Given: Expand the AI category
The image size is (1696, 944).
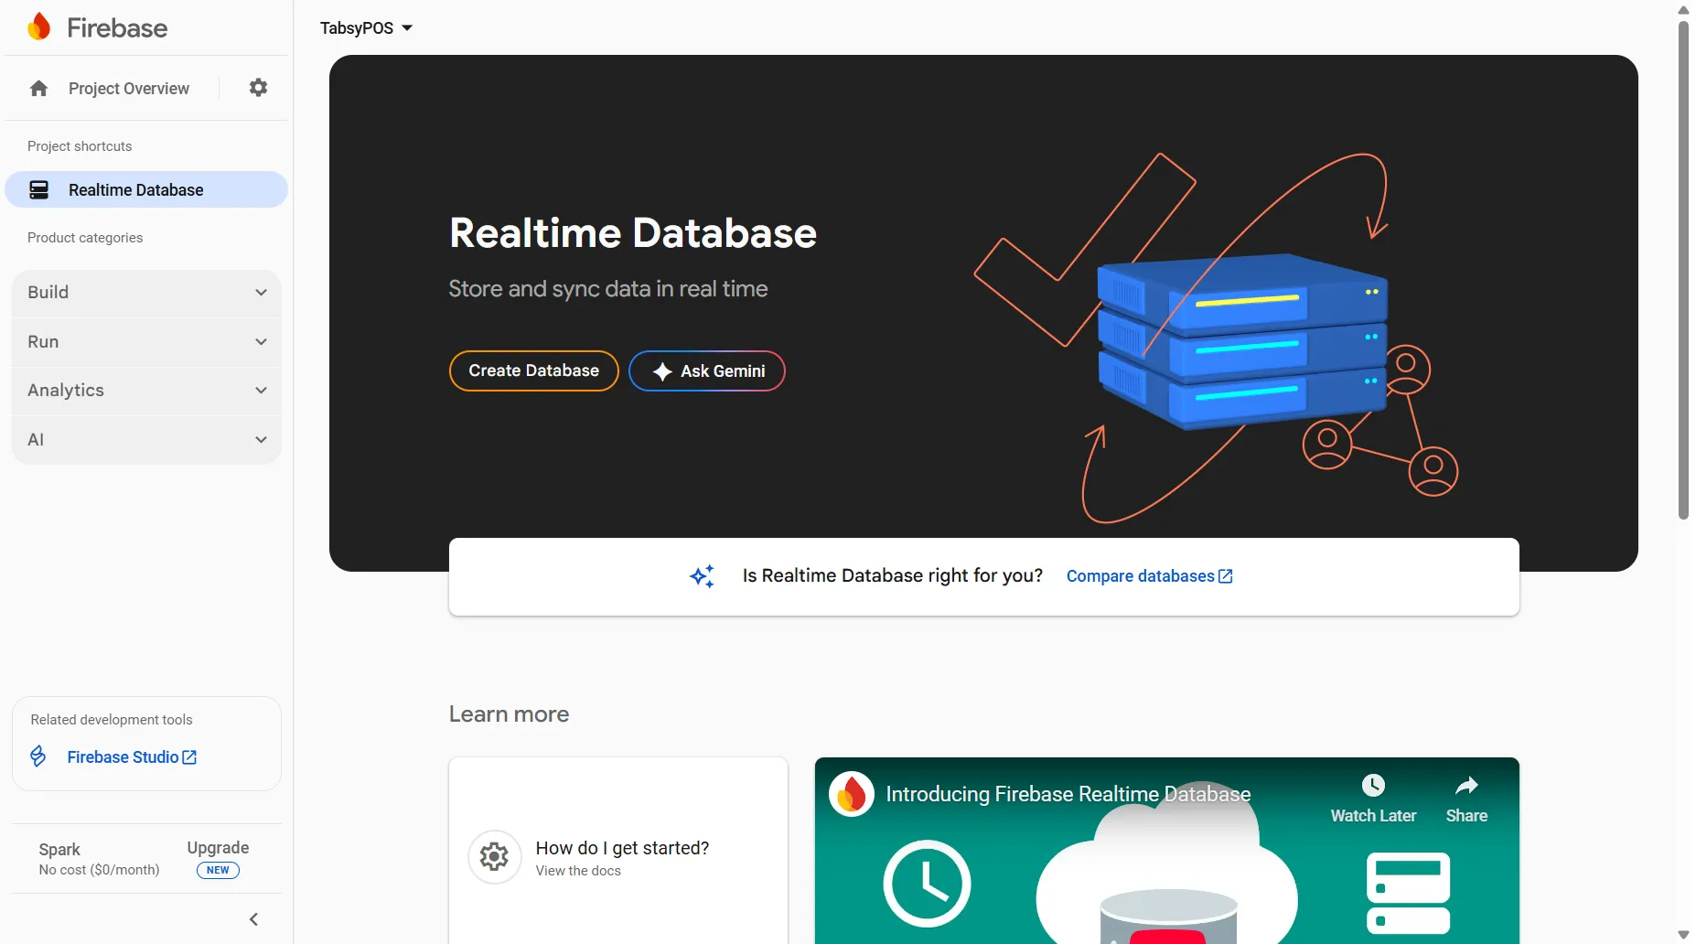Looking at the screenshot, I should [x=146, y=440].
